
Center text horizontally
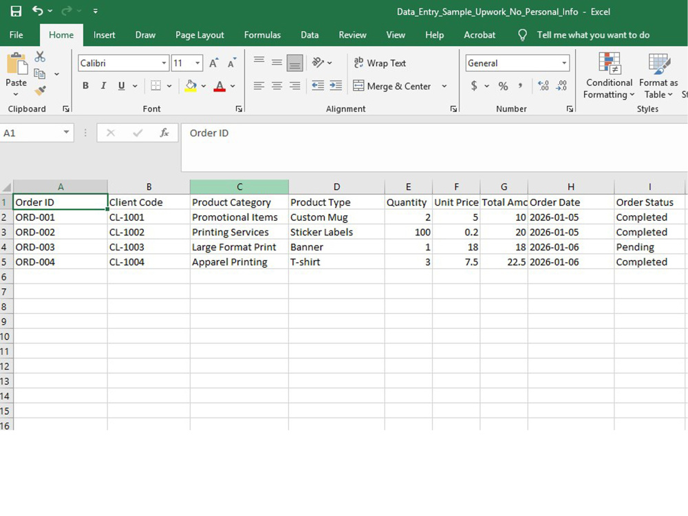(277, 85)
